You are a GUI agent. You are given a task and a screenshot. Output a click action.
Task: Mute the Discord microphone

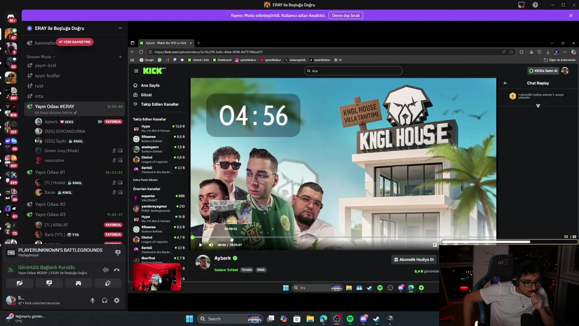pyautogui.click(x=92, y=300)
